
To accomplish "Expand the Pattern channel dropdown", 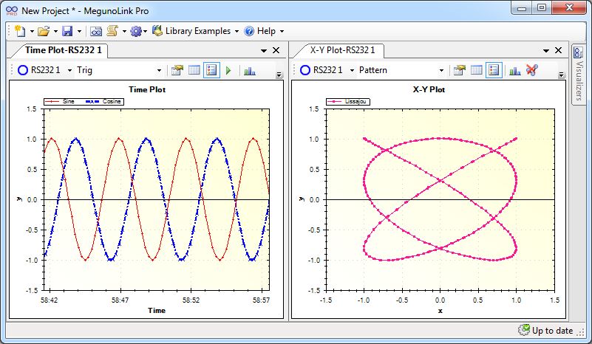I will pyautogui.click(x=441, y=70).
